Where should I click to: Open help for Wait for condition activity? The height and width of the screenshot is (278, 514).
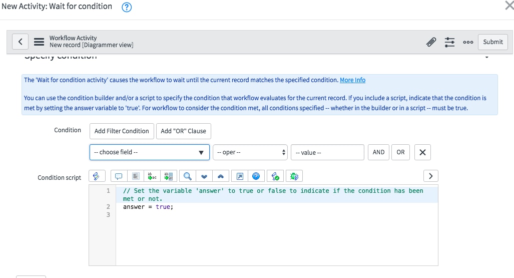click(127, 7)
